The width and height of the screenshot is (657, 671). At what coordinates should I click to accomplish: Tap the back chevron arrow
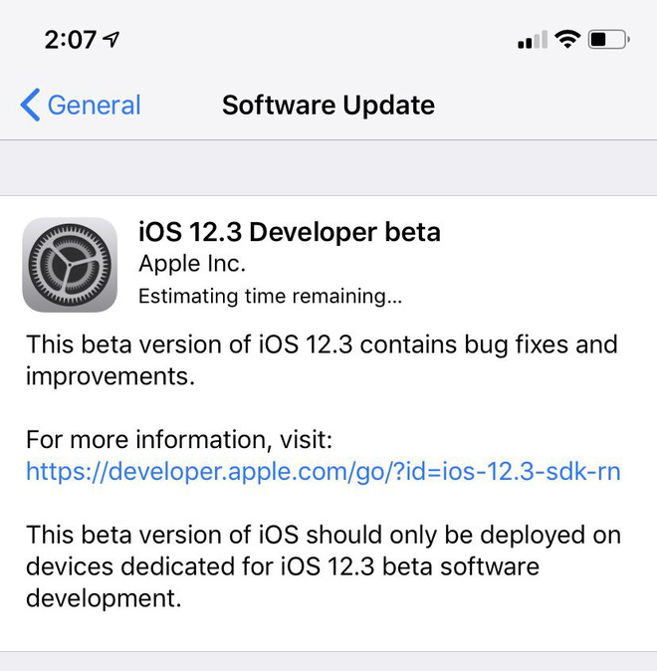tap(31, 105)
